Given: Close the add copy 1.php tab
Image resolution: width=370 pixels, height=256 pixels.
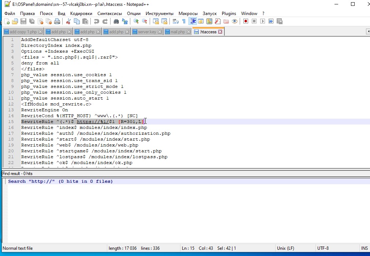Looking at the screenshot, I should [40, 32].
